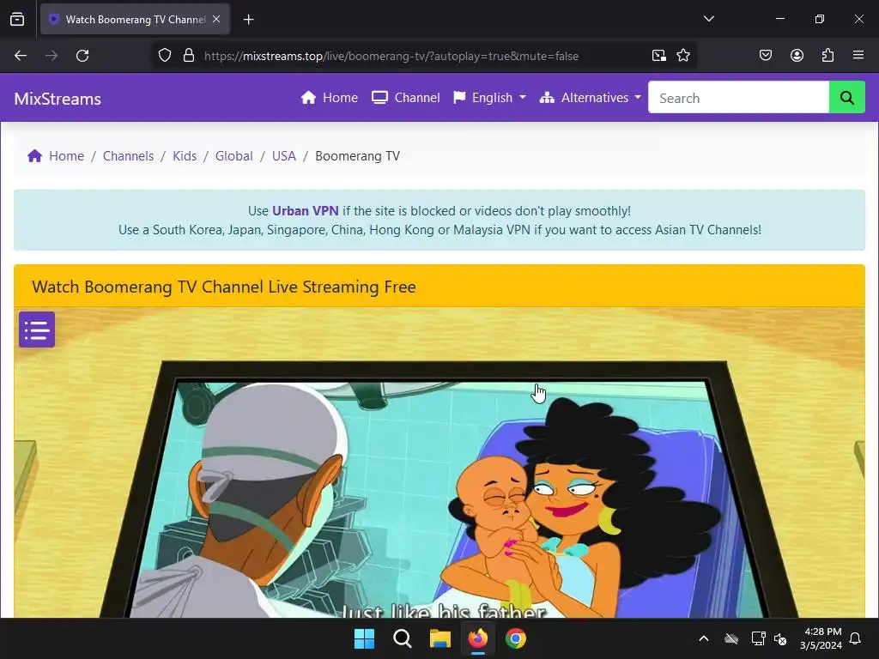Open Channel in the navbar
Screen dimensions: 879x659
(x=405, y=98)
